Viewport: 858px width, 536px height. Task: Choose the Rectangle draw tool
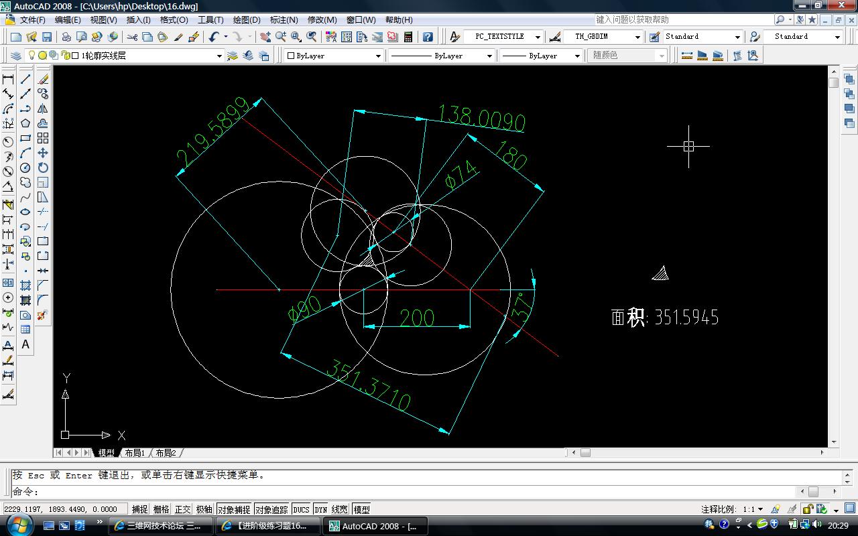coord(25,138)
